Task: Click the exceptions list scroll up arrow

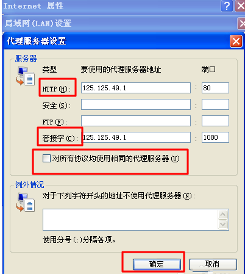Action: coord(223,214)
